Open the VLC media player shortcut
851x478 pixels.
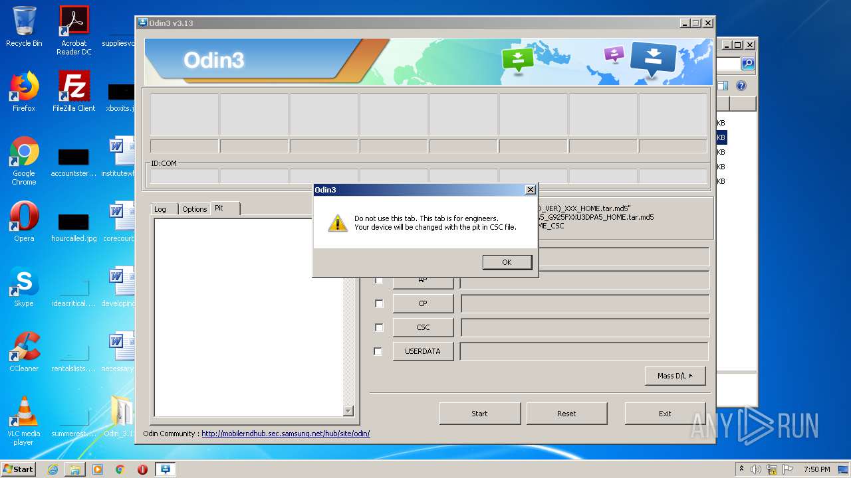pos(24,421)
